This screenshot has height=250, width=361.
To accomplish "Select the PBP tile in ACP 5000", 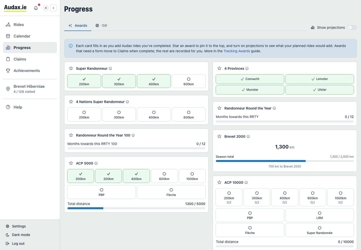I will 102,192.
